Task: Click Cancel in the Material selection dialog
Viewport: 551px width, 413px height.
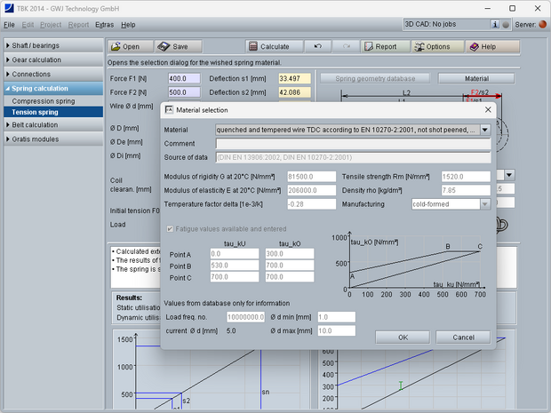Action: (463, 338)
